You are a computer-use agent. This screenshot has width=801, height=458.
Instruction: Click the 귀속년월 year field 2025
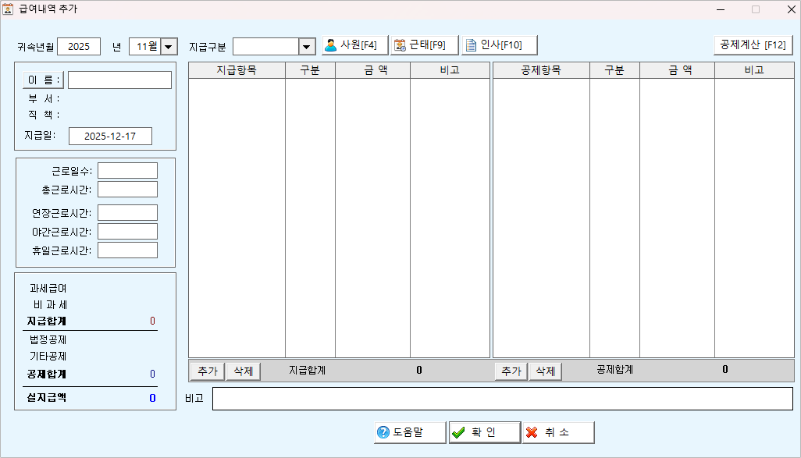click(79, 47)
